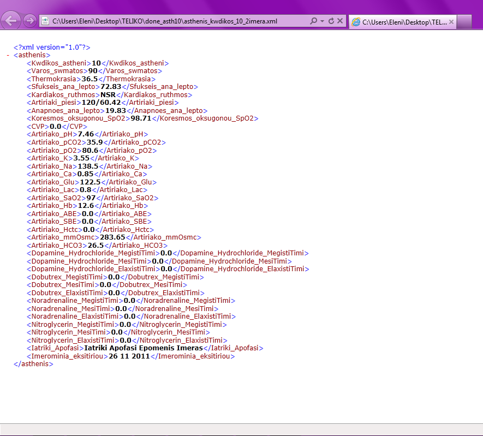Click Artiriako_pCO2 value 35.9
The image size is (483, 436).
tap(95, 142)
